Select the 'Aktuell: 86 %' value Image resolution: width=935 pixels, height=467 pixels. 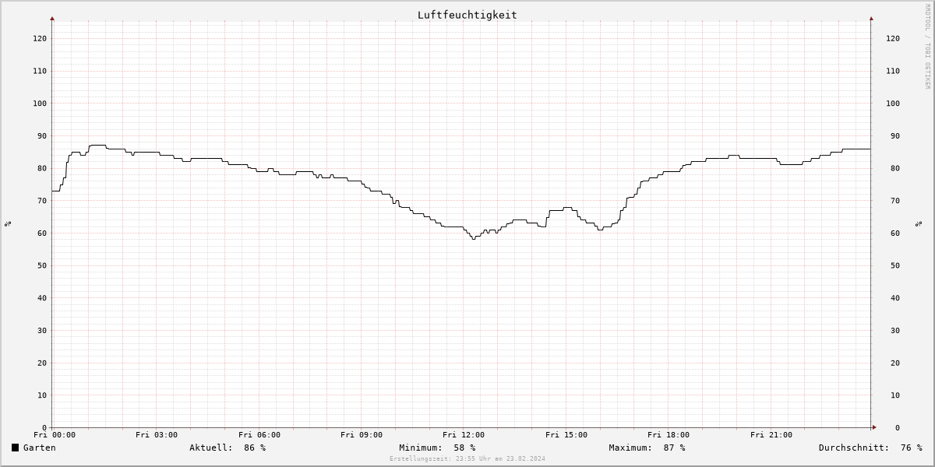click(228, 448)
